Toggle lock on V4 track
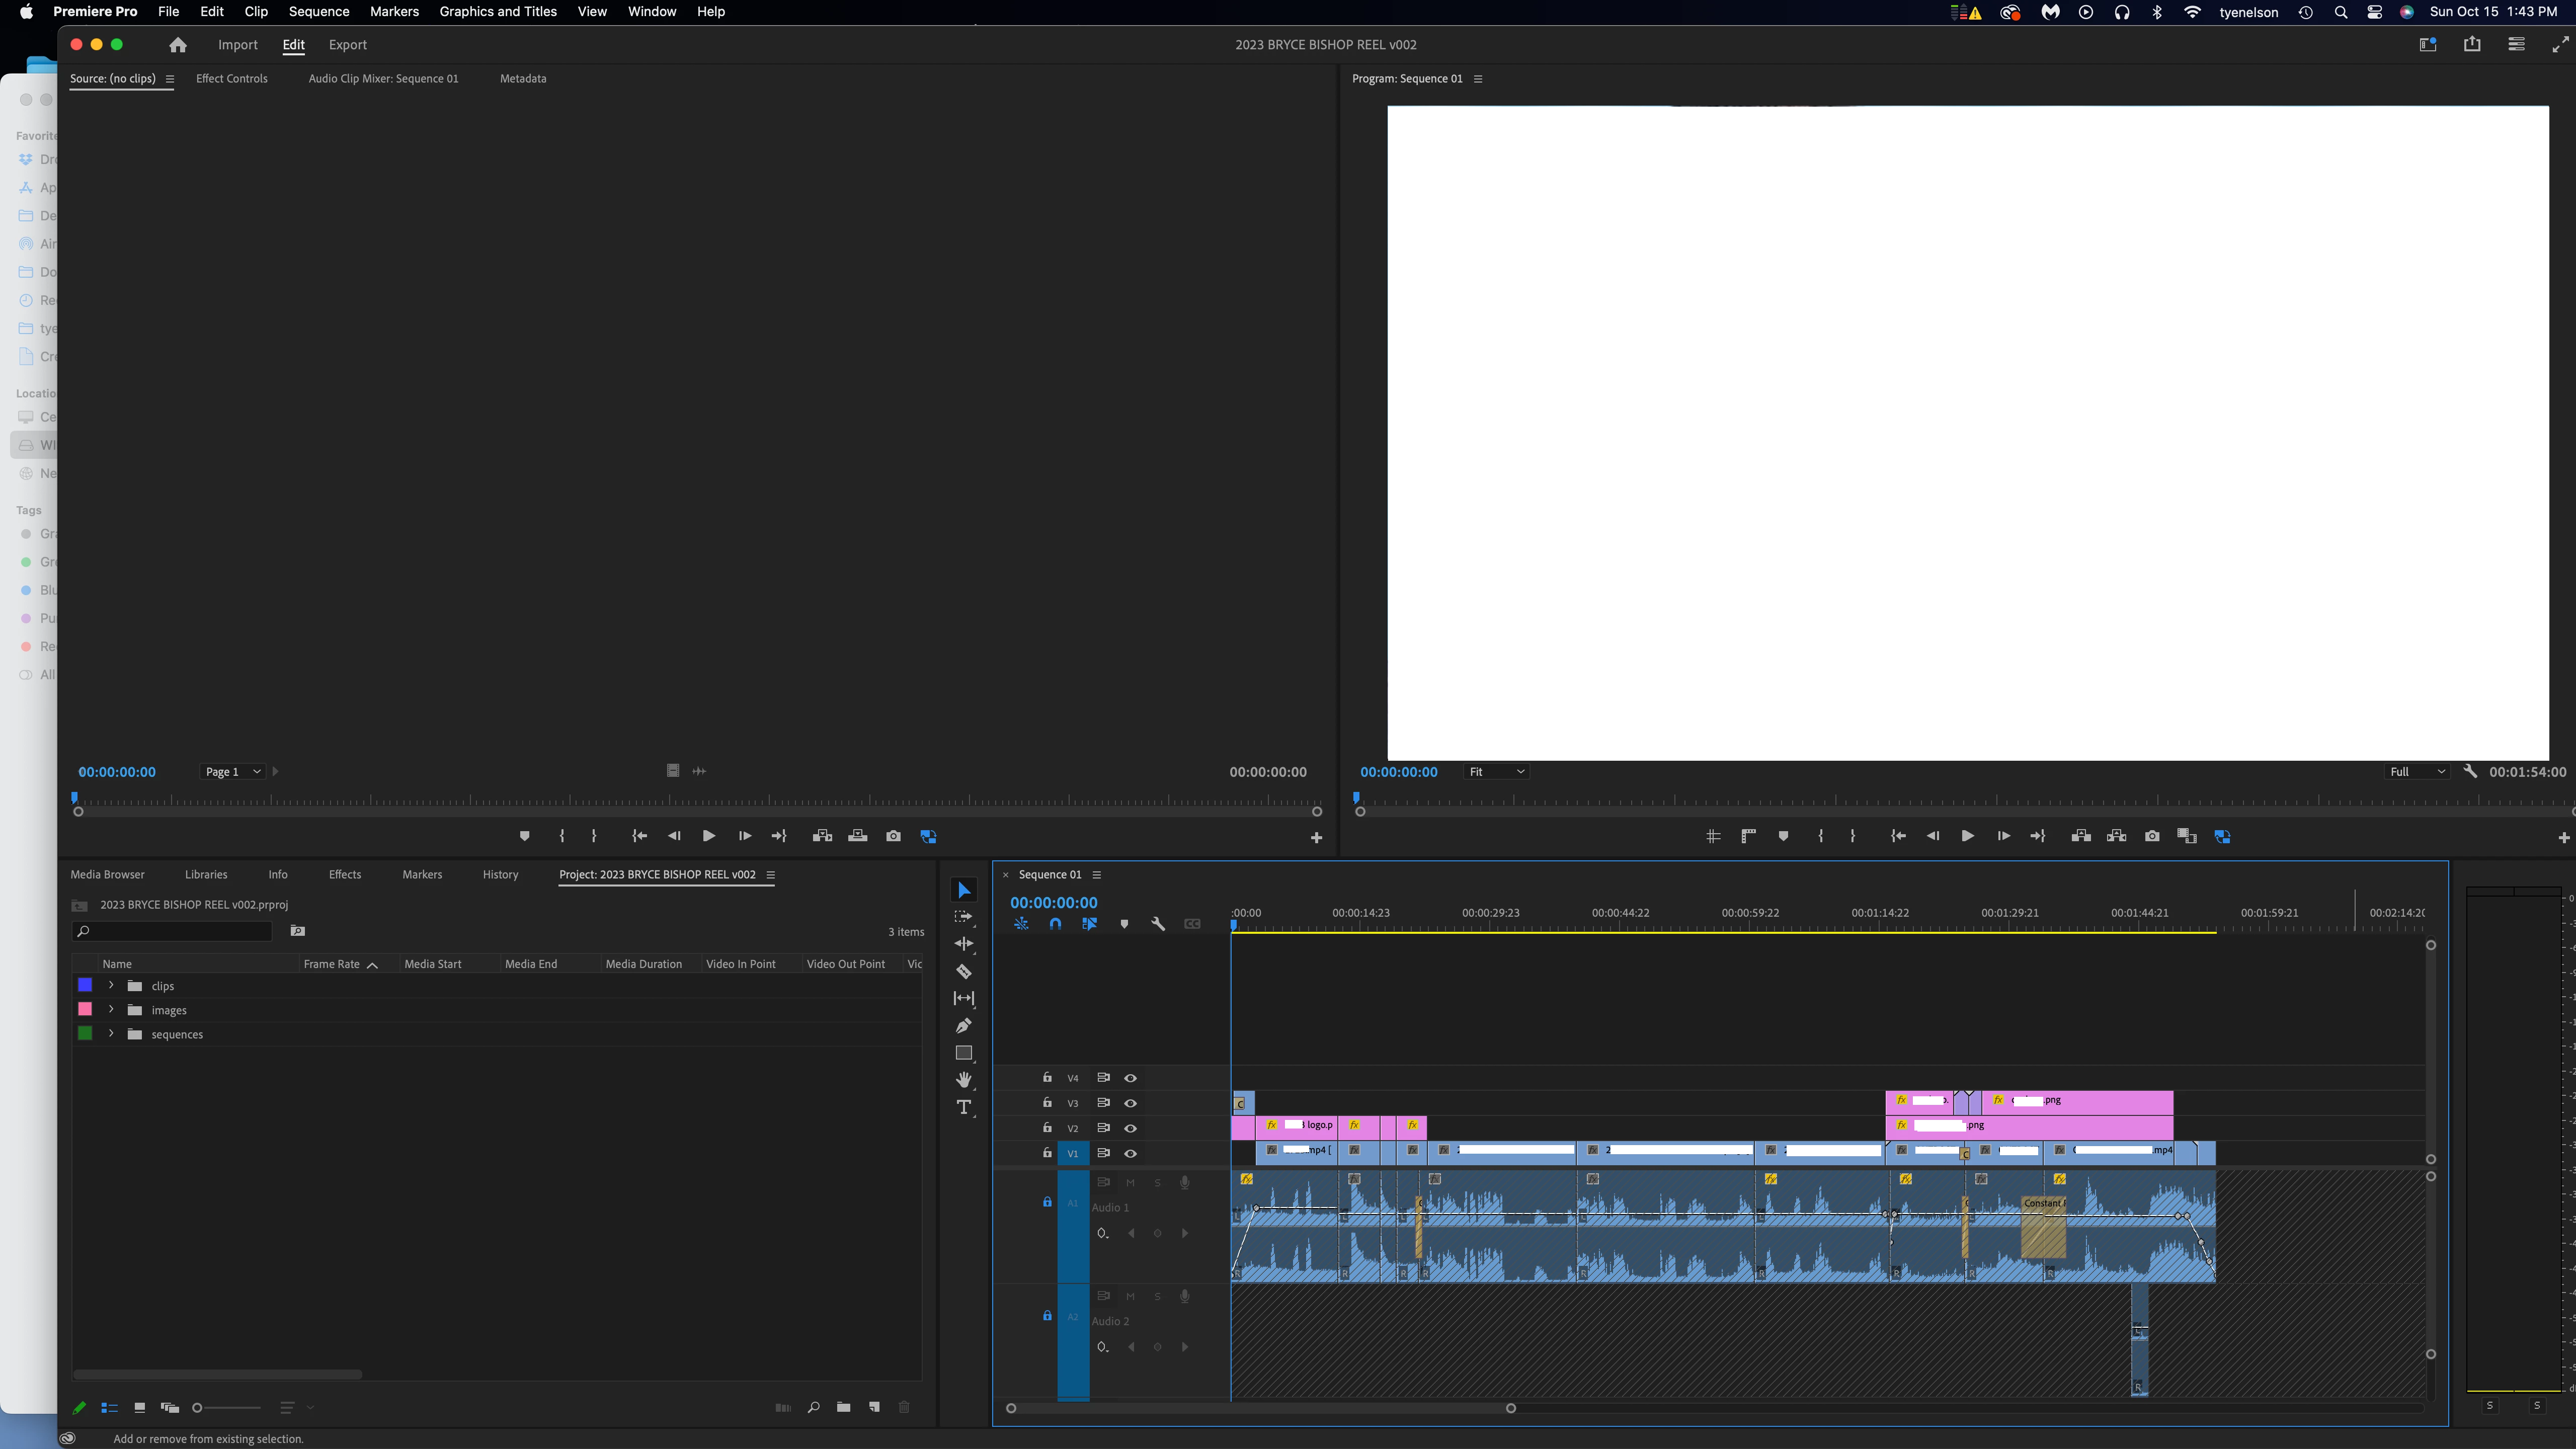The width and height of the screenshot is (2576, 1449). (1047, 1077)
